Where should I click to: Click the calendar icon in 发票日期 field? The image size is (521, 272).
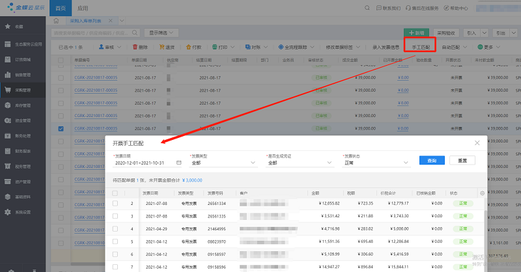[x=177, y=163]
